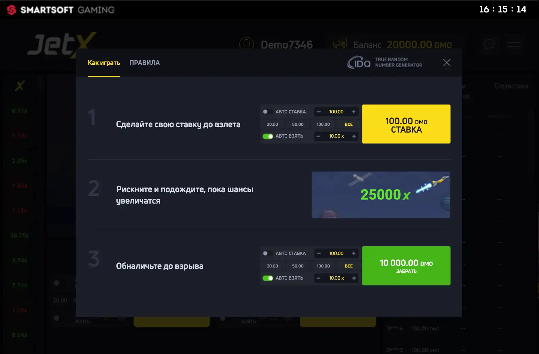This screenshot has height=354, width=539.
Task: Click the yellow 100.00 СТАВКА button
Action: click(406, 124)
